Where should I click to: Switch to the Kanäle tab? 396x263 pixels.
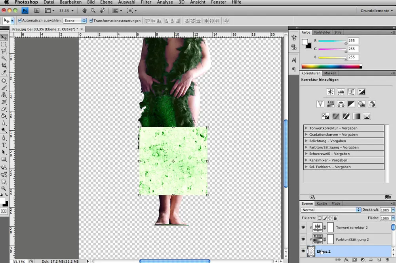(321, 203)
